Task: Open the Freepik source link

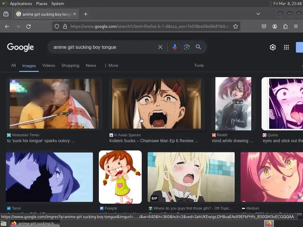Action: [x=109, y=208]
